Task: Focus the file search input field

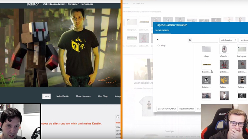Action: 205,40
